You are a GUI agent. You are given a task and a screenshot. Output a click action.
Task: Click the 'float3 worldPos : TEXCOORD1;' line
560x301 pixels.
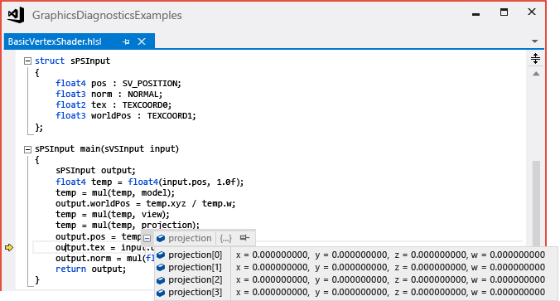(126, 116)
